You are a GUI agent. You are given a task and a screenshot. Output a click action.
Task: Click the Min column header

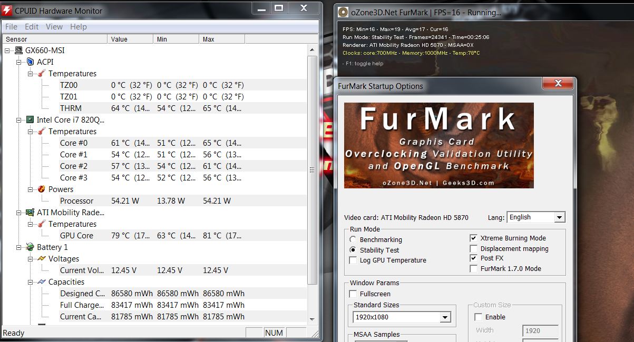pos(177,39)
